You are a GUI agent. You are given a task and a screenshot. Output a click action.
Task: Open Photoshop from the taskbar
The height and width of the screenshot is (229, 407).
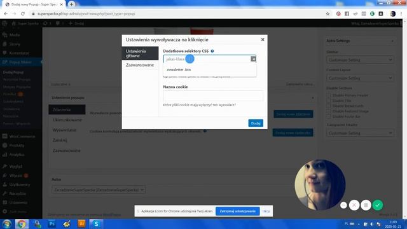(x=52, y=224)
